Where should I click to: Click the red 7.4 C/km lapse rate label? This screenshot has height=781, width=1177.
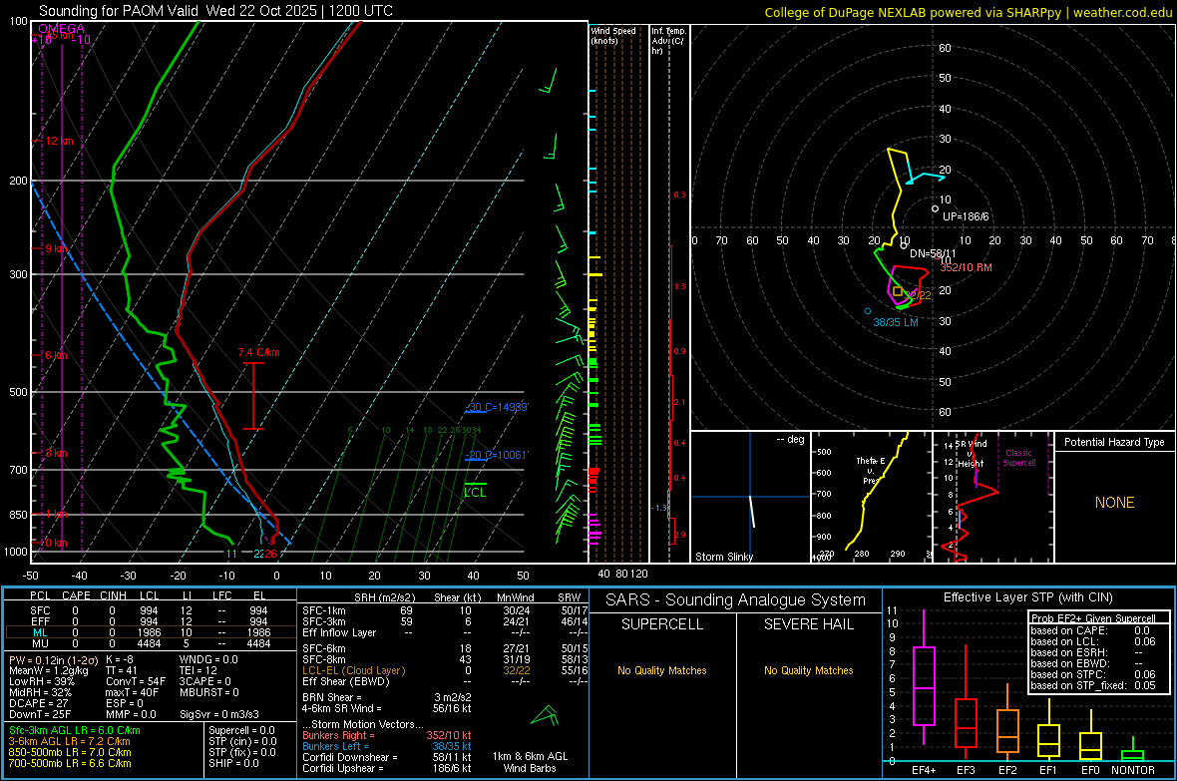pos(259,352)
